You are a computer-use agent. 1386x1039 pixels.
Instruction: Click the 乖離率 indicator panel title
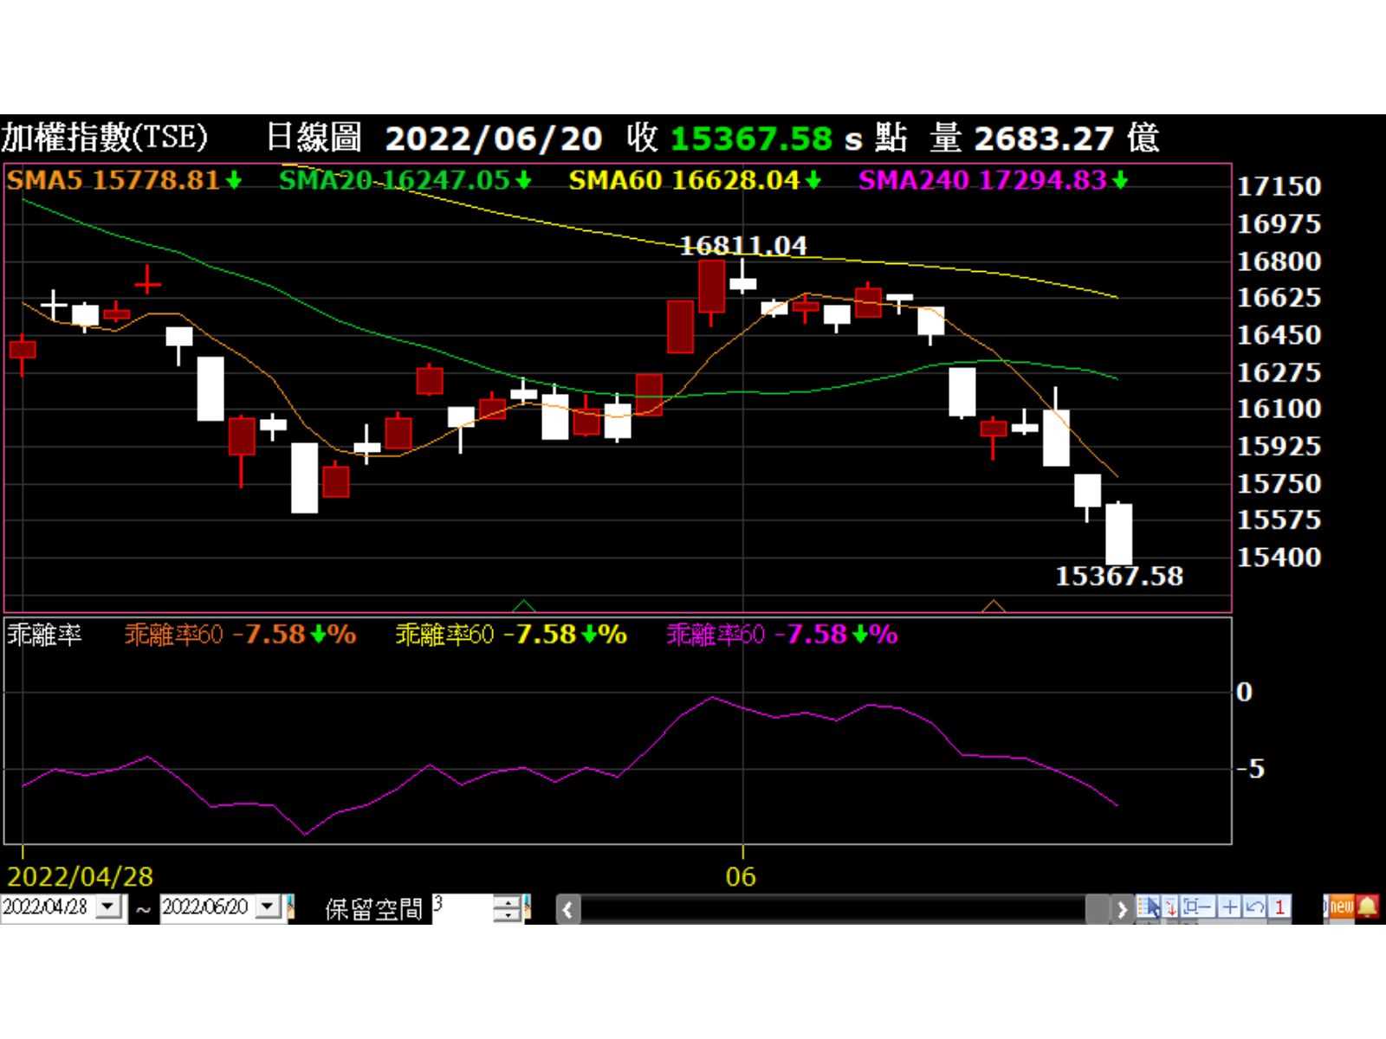tap(44, 635)
